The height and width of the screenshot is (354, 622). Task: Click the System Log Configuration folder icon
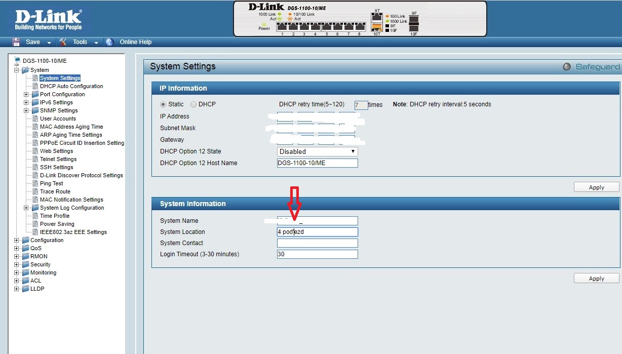pyautogui.click(x=35, y=208)
